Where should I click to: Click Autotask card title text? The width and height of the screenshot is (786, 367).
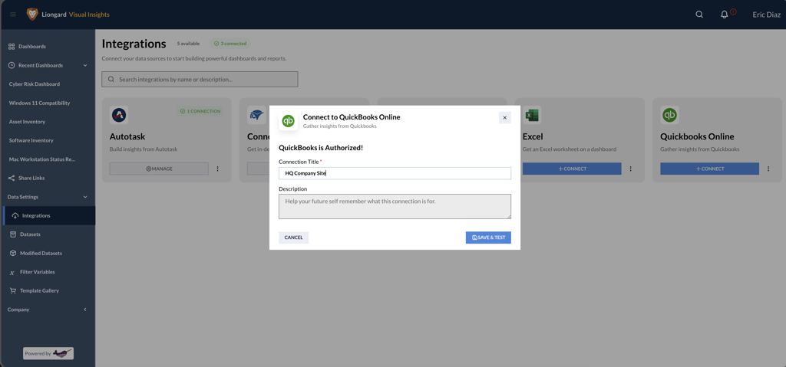[x=127, y=136]
